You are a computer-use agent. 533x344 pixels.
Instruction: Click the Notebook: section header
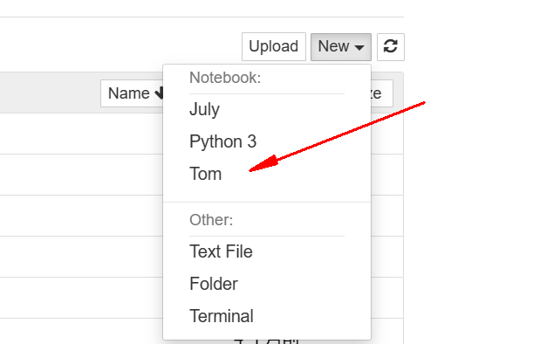[x=225, y=78]
